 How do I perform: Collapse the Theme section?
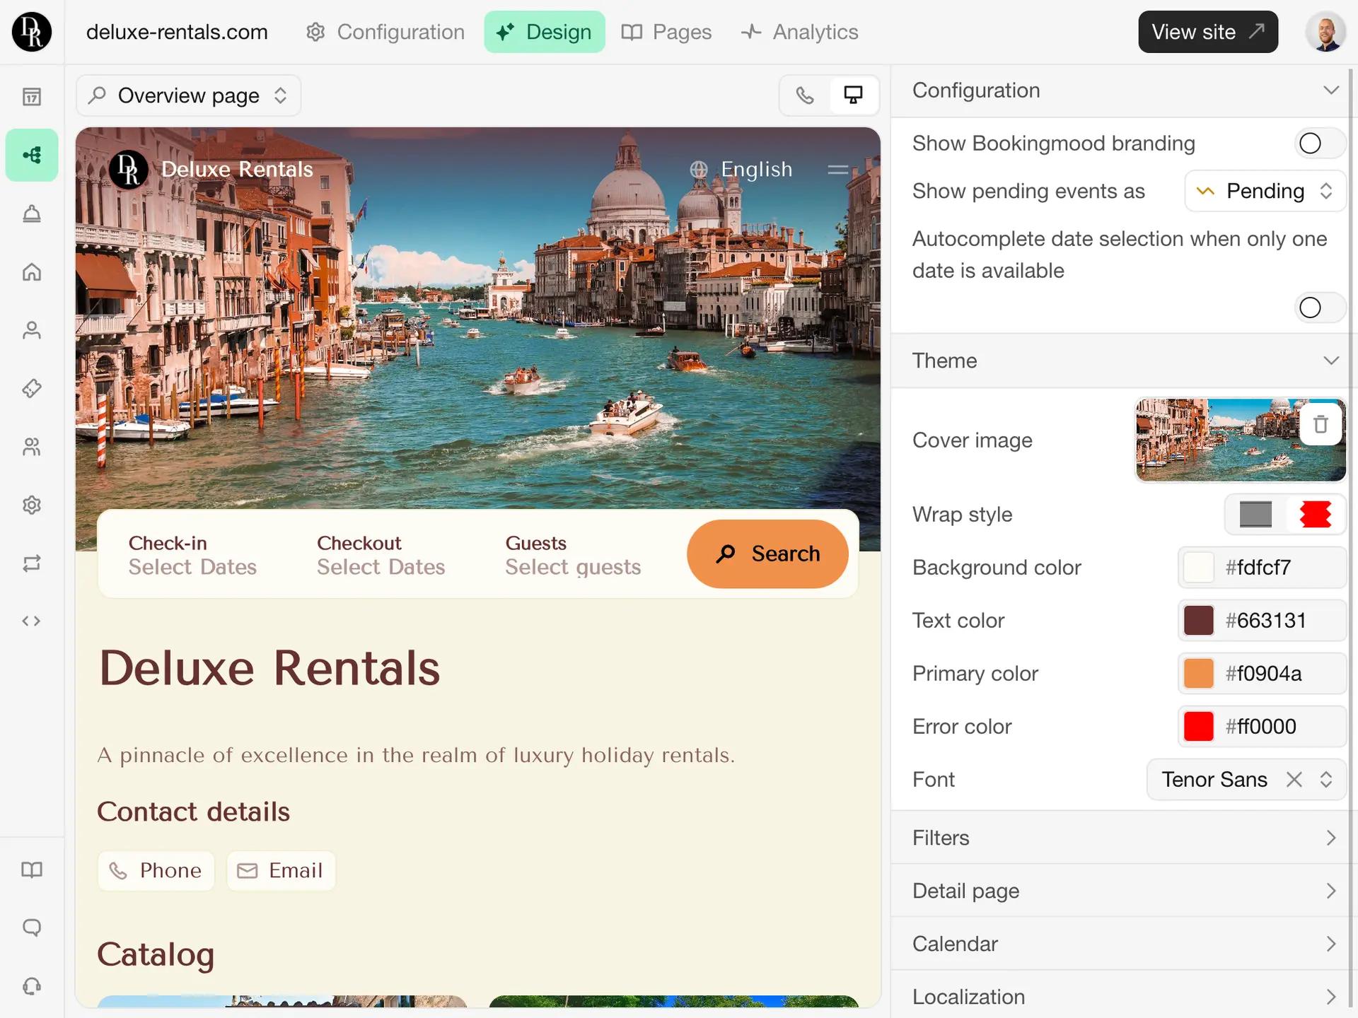click(1125, 361)
